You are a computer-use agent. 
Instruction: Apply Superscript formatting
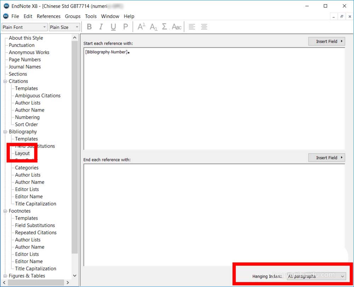(x=142, y=27)
